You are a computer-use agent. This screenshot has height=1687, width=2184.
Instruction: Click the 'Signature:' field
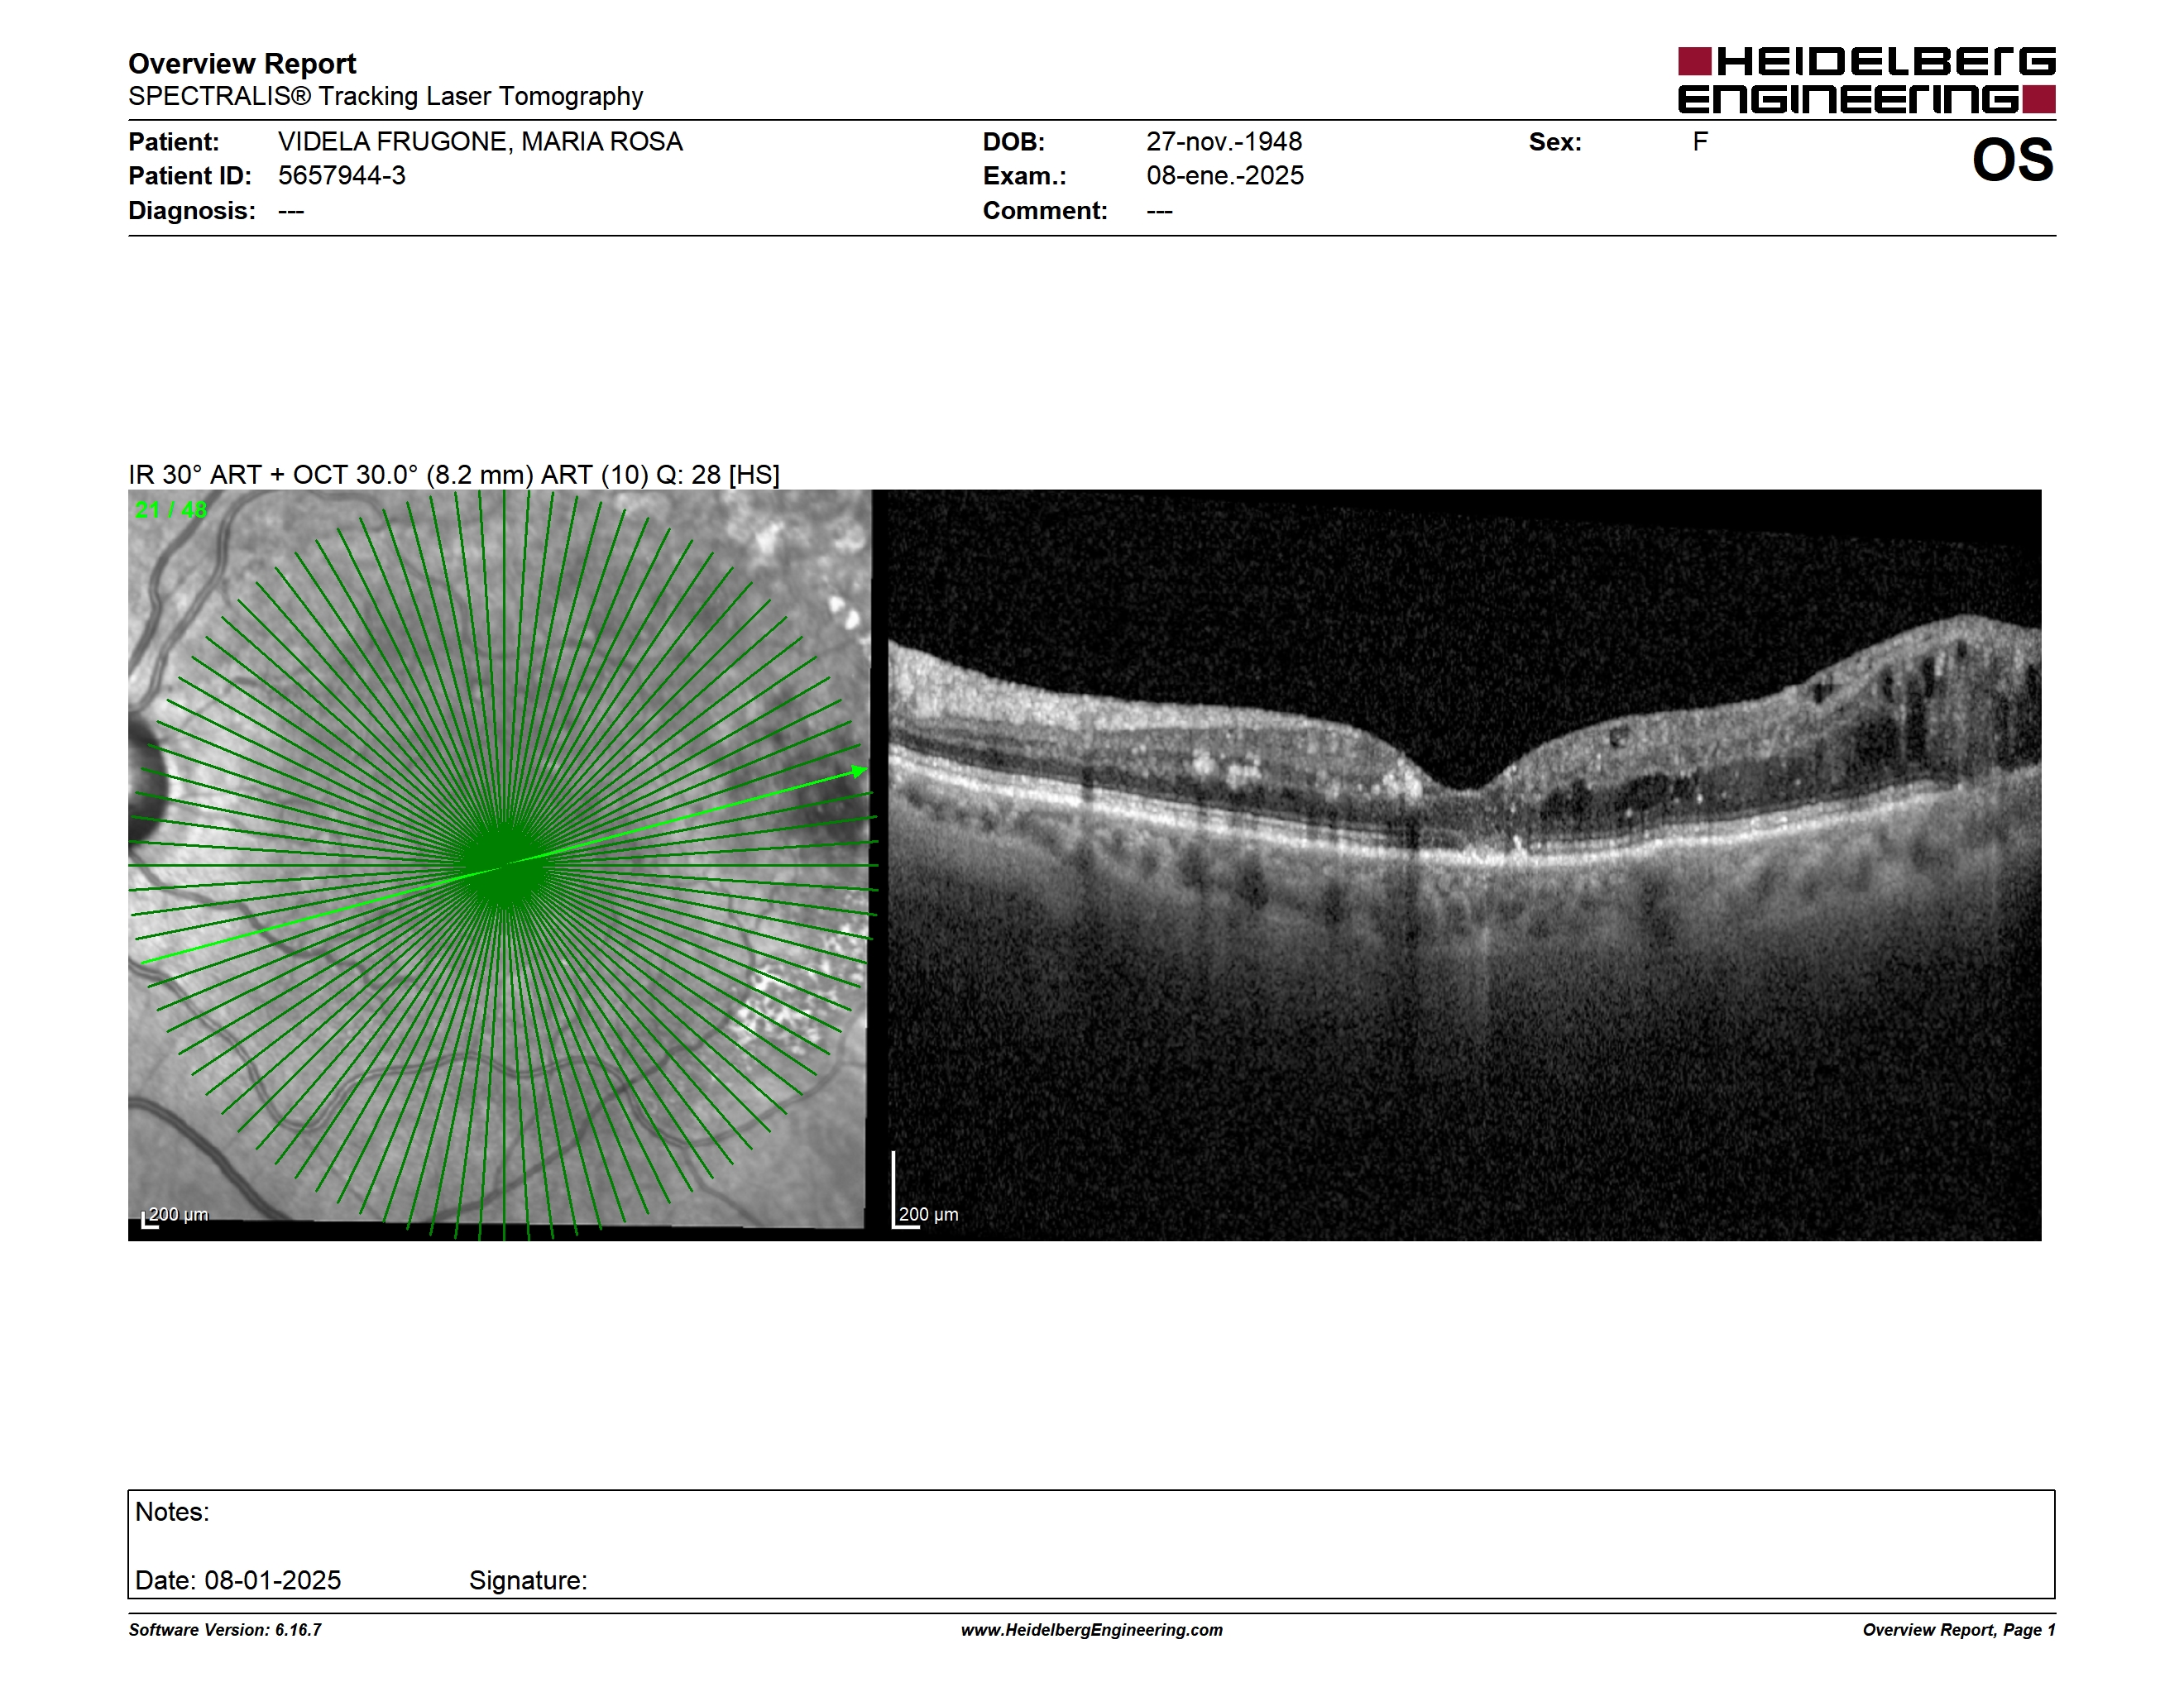point(528,1580)
